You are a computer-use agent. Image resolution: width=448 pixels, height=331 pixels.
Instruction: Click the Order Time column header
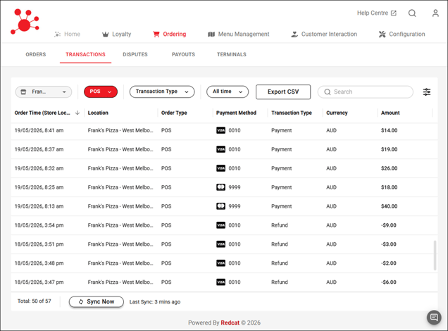coord(42,113)
